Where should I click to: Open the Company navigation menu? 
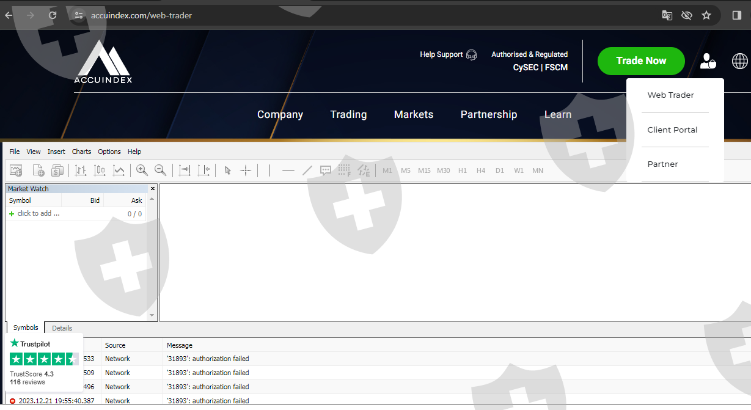pos(280,115)
